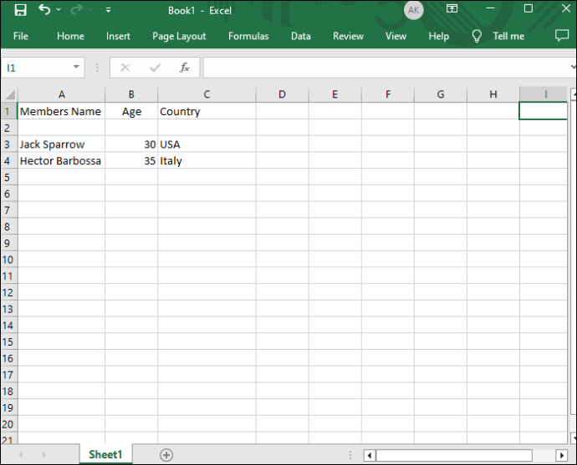
Task: Open the Insert Function fx button
Action: pos(184,68)
